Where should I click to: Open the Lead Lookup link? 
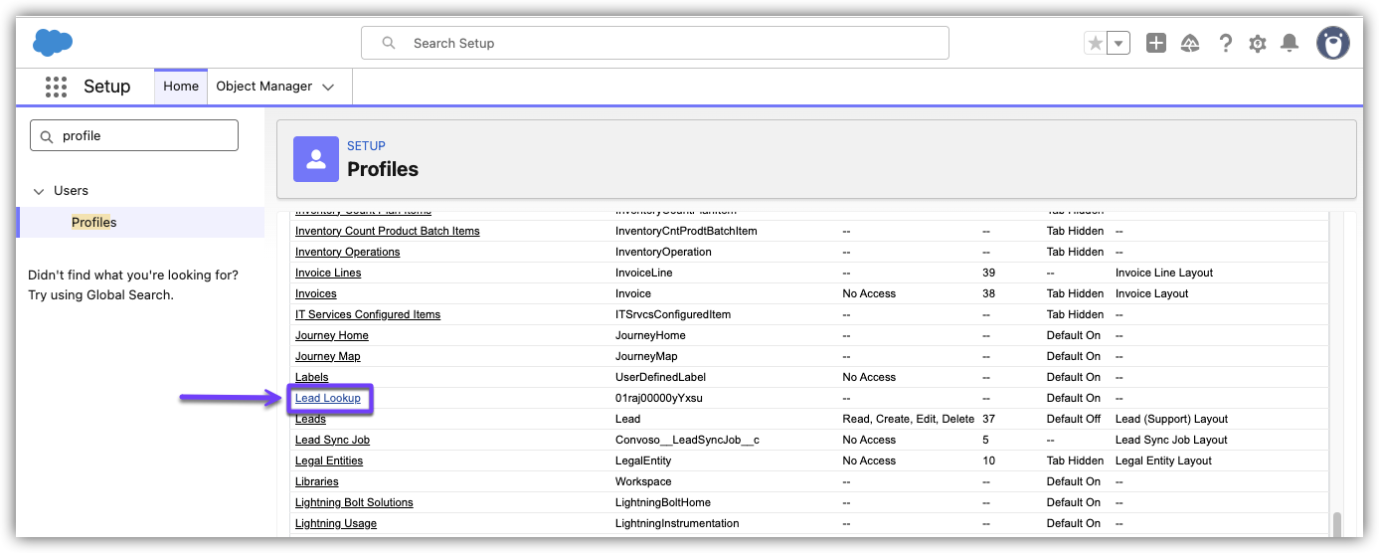coord(327,398)
